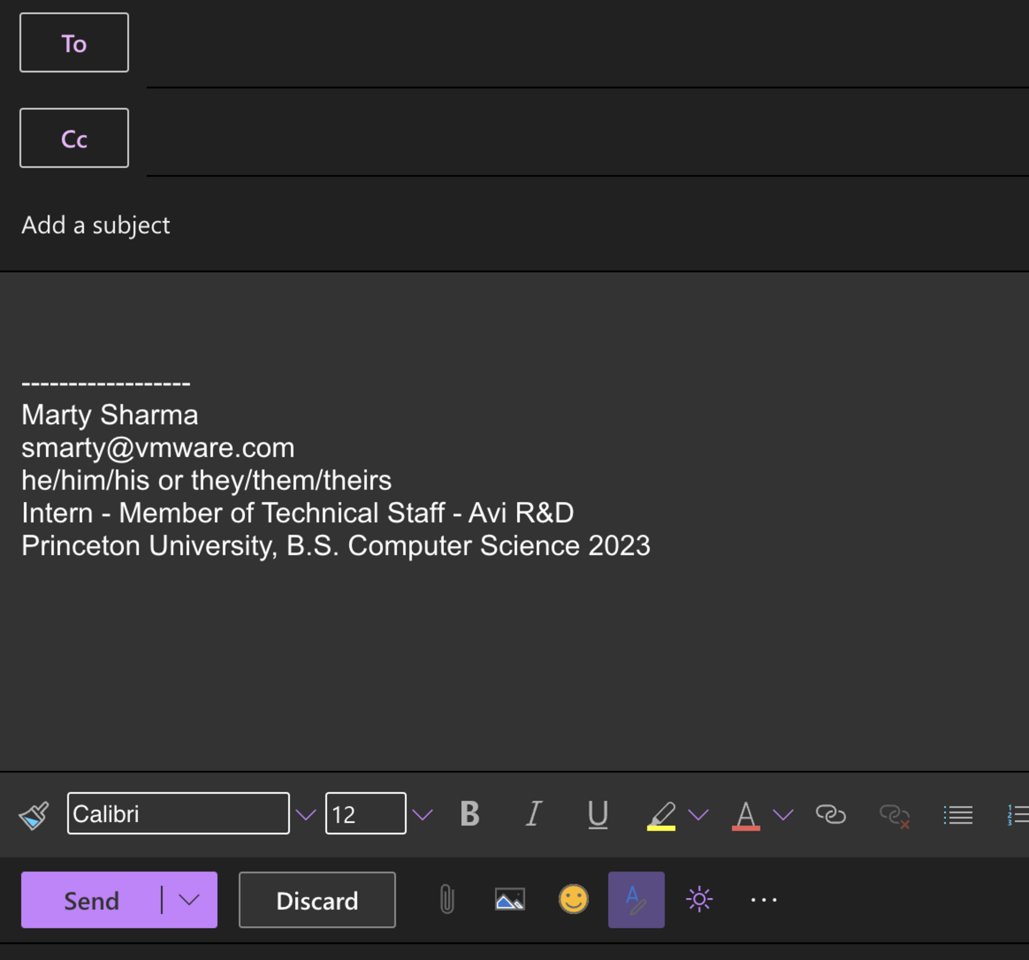The image size is (1029, 960).
Task: Click the Cc recipients button
Action: click(x=74, y=138)
